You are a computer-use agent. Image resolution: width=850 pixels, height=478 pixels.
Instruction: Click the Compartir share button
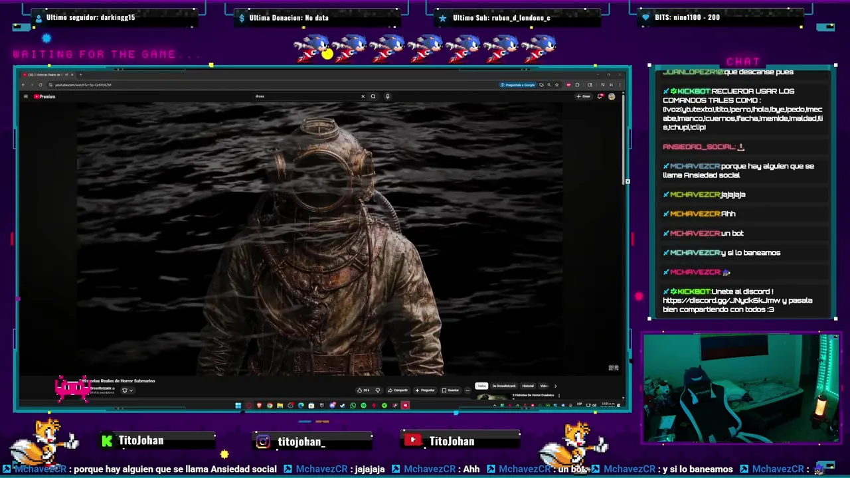tap(398, 390)
